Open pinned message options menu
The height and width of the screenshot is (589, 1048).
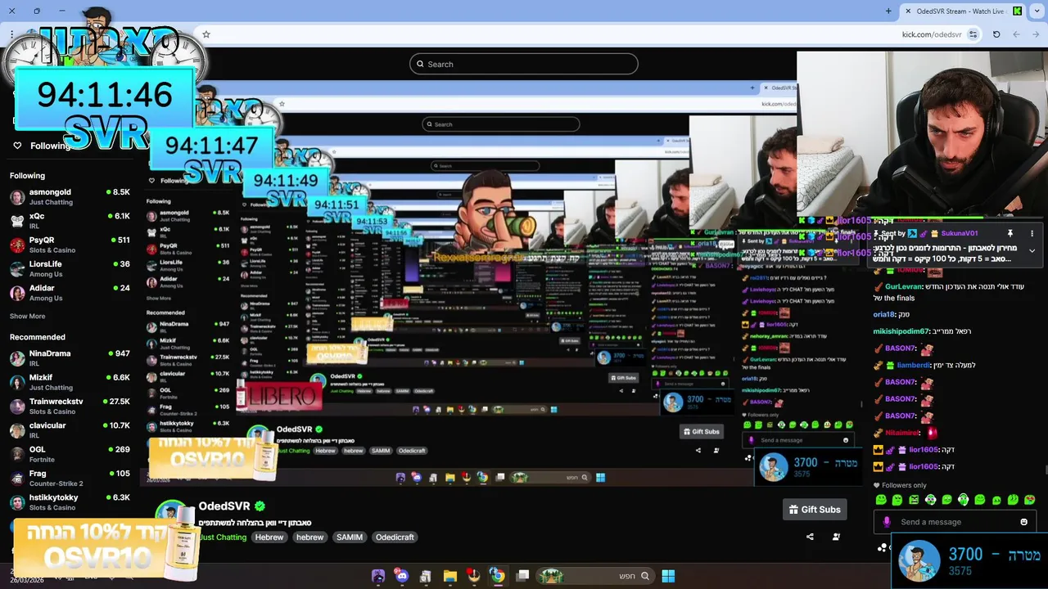click(x=1032, y=233)
